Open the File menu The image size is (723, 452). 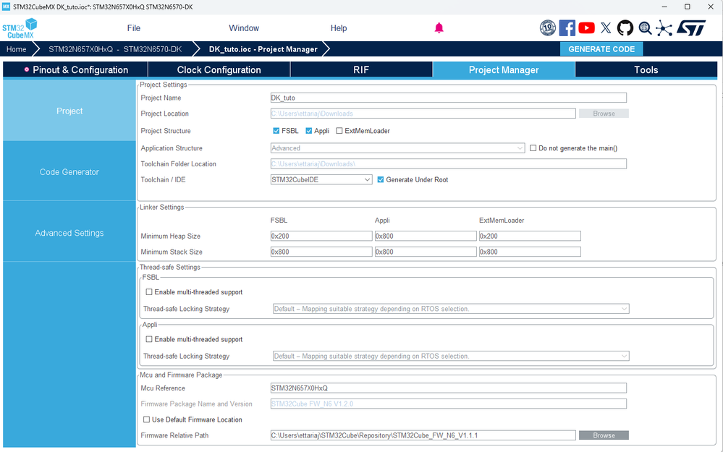click(x=134, y=28)
